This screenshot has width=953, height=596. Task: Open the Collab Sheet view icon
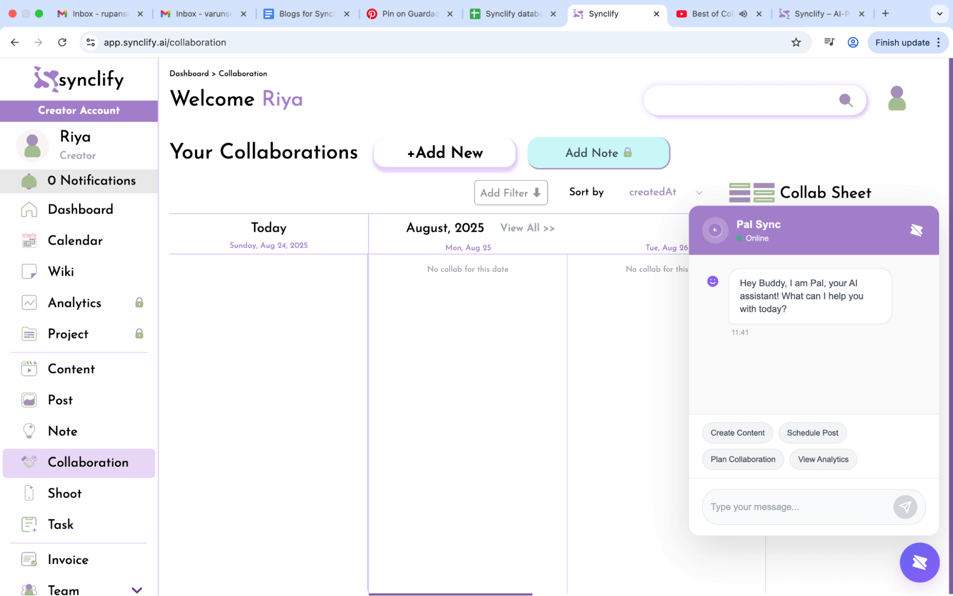pyautogui.click(x=751, y=193)
